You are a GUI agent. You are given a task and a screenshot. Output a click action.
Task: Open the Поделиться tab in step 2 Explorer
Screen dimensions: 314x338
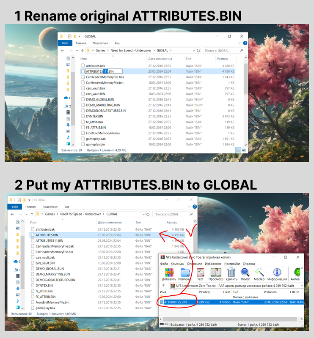tap(50, 207)
